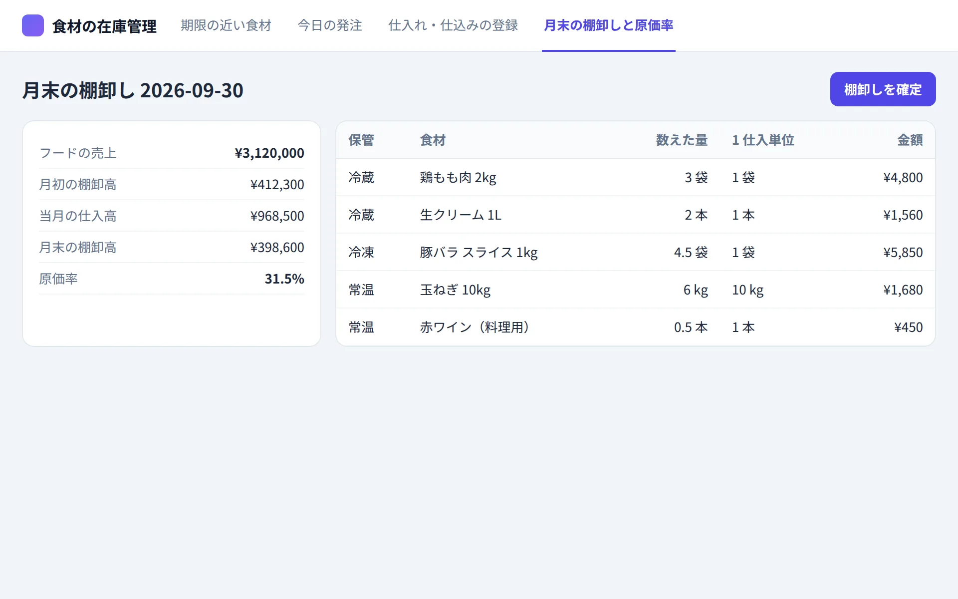Select the 赤ワイン（料理用） row name
This screenshot has width=958, height=599.
click(476, 327)
